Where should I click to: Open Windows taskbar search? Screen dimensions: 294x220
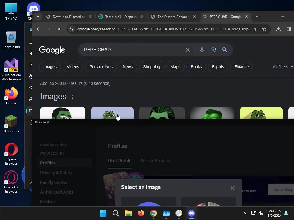[x=115, y=213]
